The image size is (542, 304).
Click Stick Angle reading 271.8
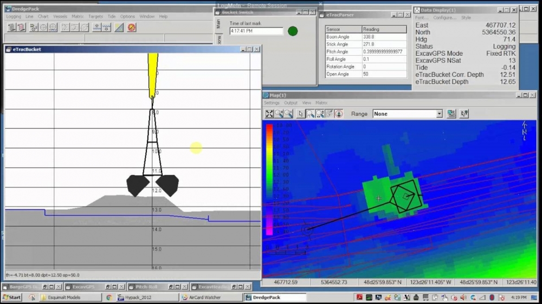(384, 44)
